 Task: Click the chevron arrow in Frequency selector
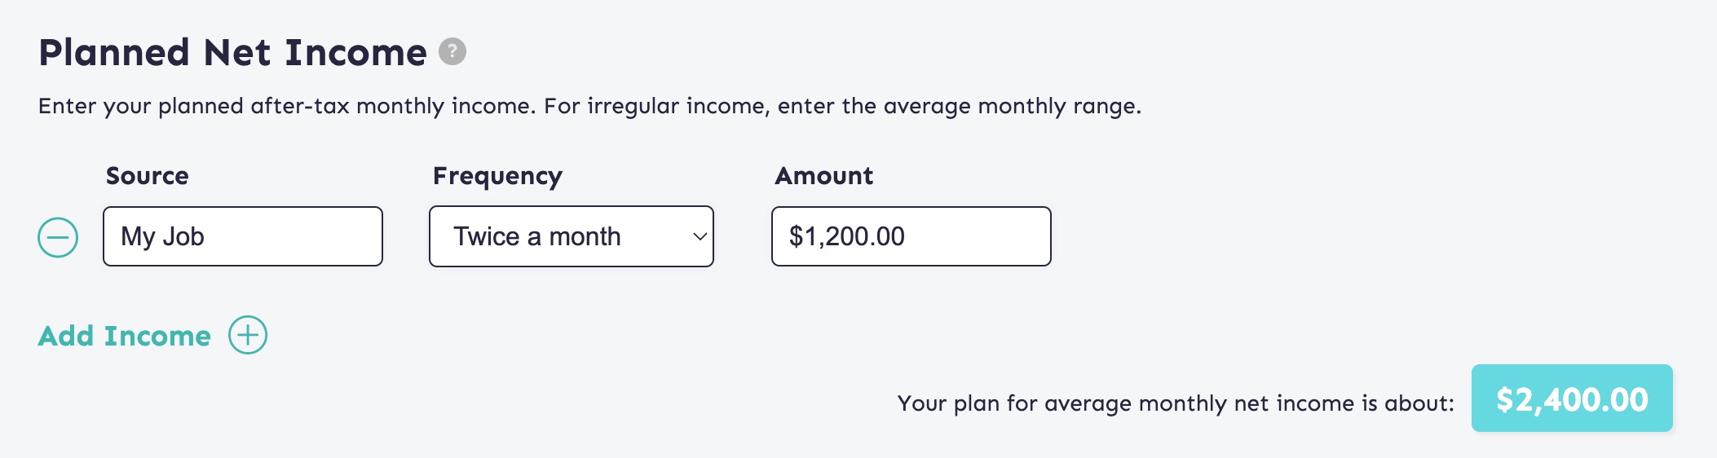699,237
